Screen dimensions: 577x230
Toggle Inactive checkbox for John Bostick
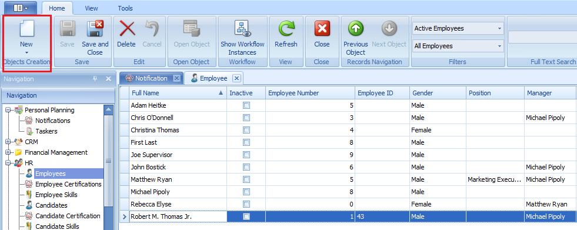(246, 167)
